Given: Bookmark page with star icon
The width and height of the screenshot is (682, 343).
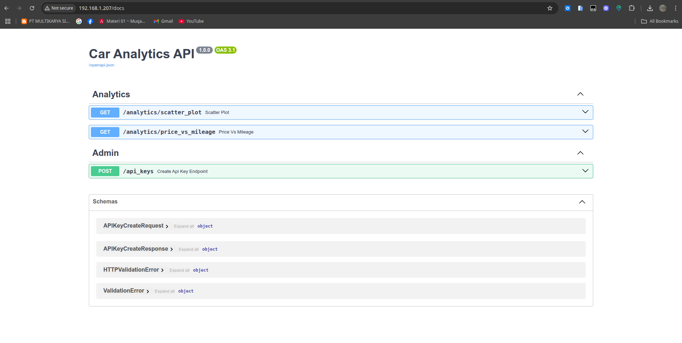Looking at the screenshot, I should pos(550,8).
